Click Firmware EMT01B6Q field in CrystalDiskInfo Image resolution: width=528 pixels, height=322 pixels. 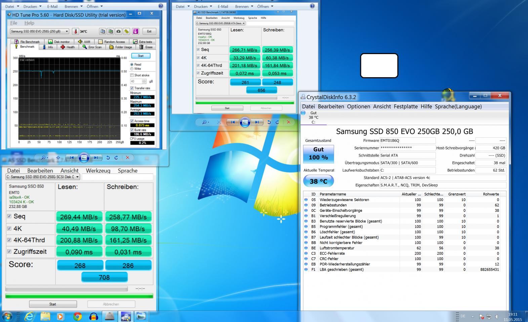[407, 141]
